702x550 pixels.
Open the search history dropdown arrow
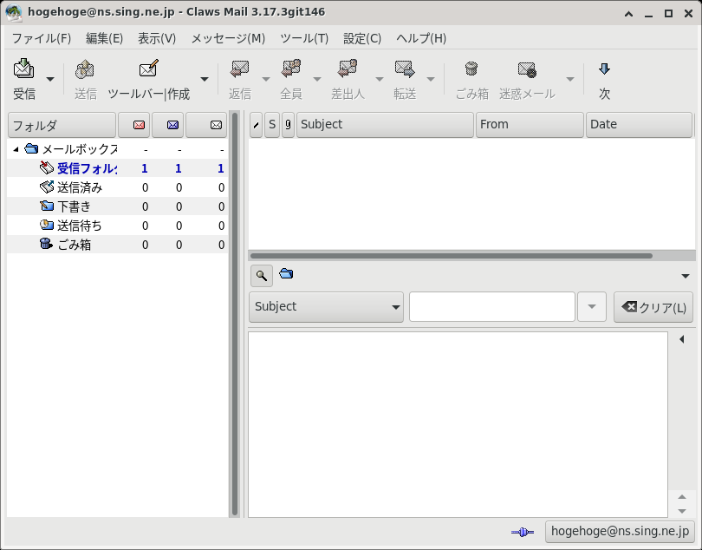591,306
